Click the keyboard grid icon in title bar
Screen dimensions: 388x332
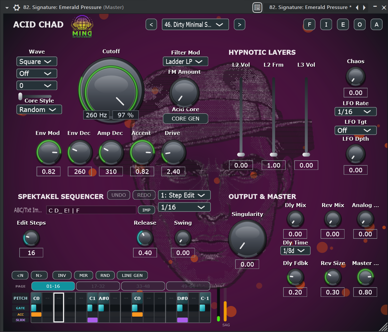[x=257, y=7]
